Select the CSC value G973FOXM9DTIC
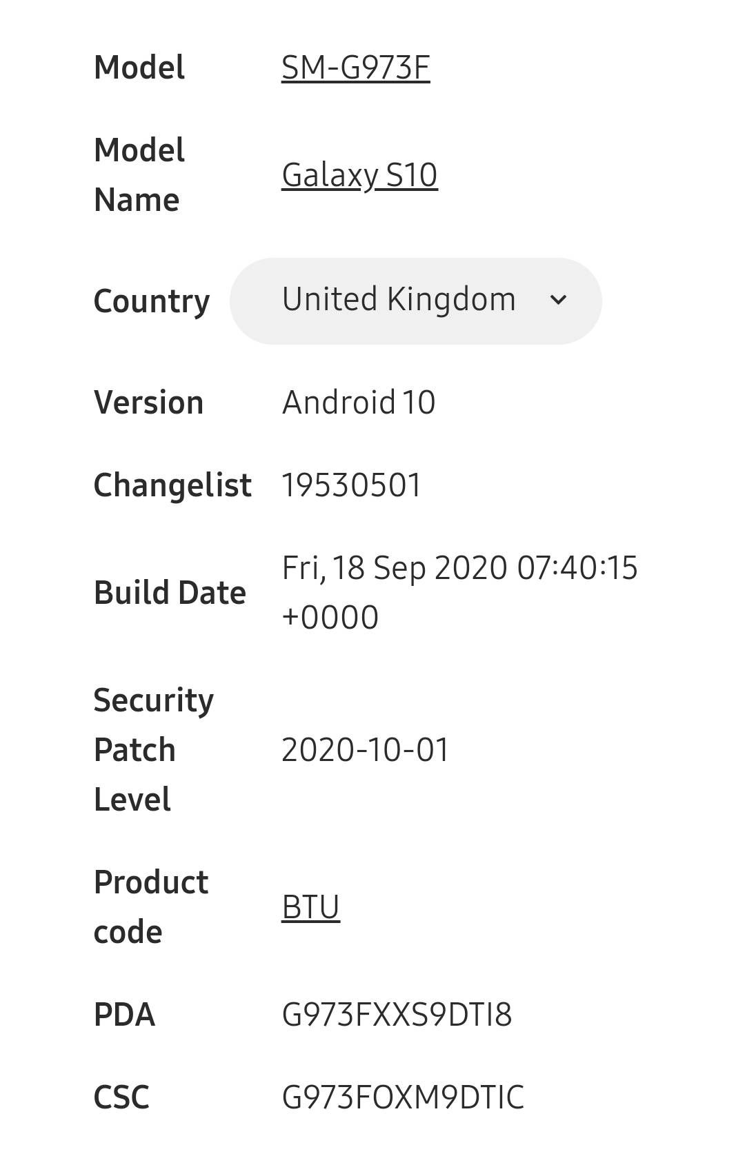Screen dimensions: 745x1176 pos(403,1097)
